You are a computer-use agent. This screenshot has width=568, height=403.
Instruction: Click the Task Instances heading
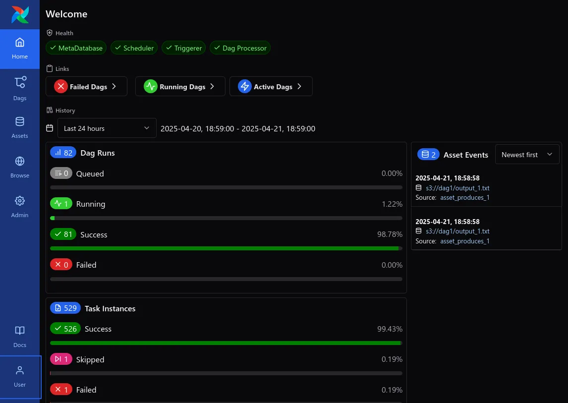tap(110, 308)
